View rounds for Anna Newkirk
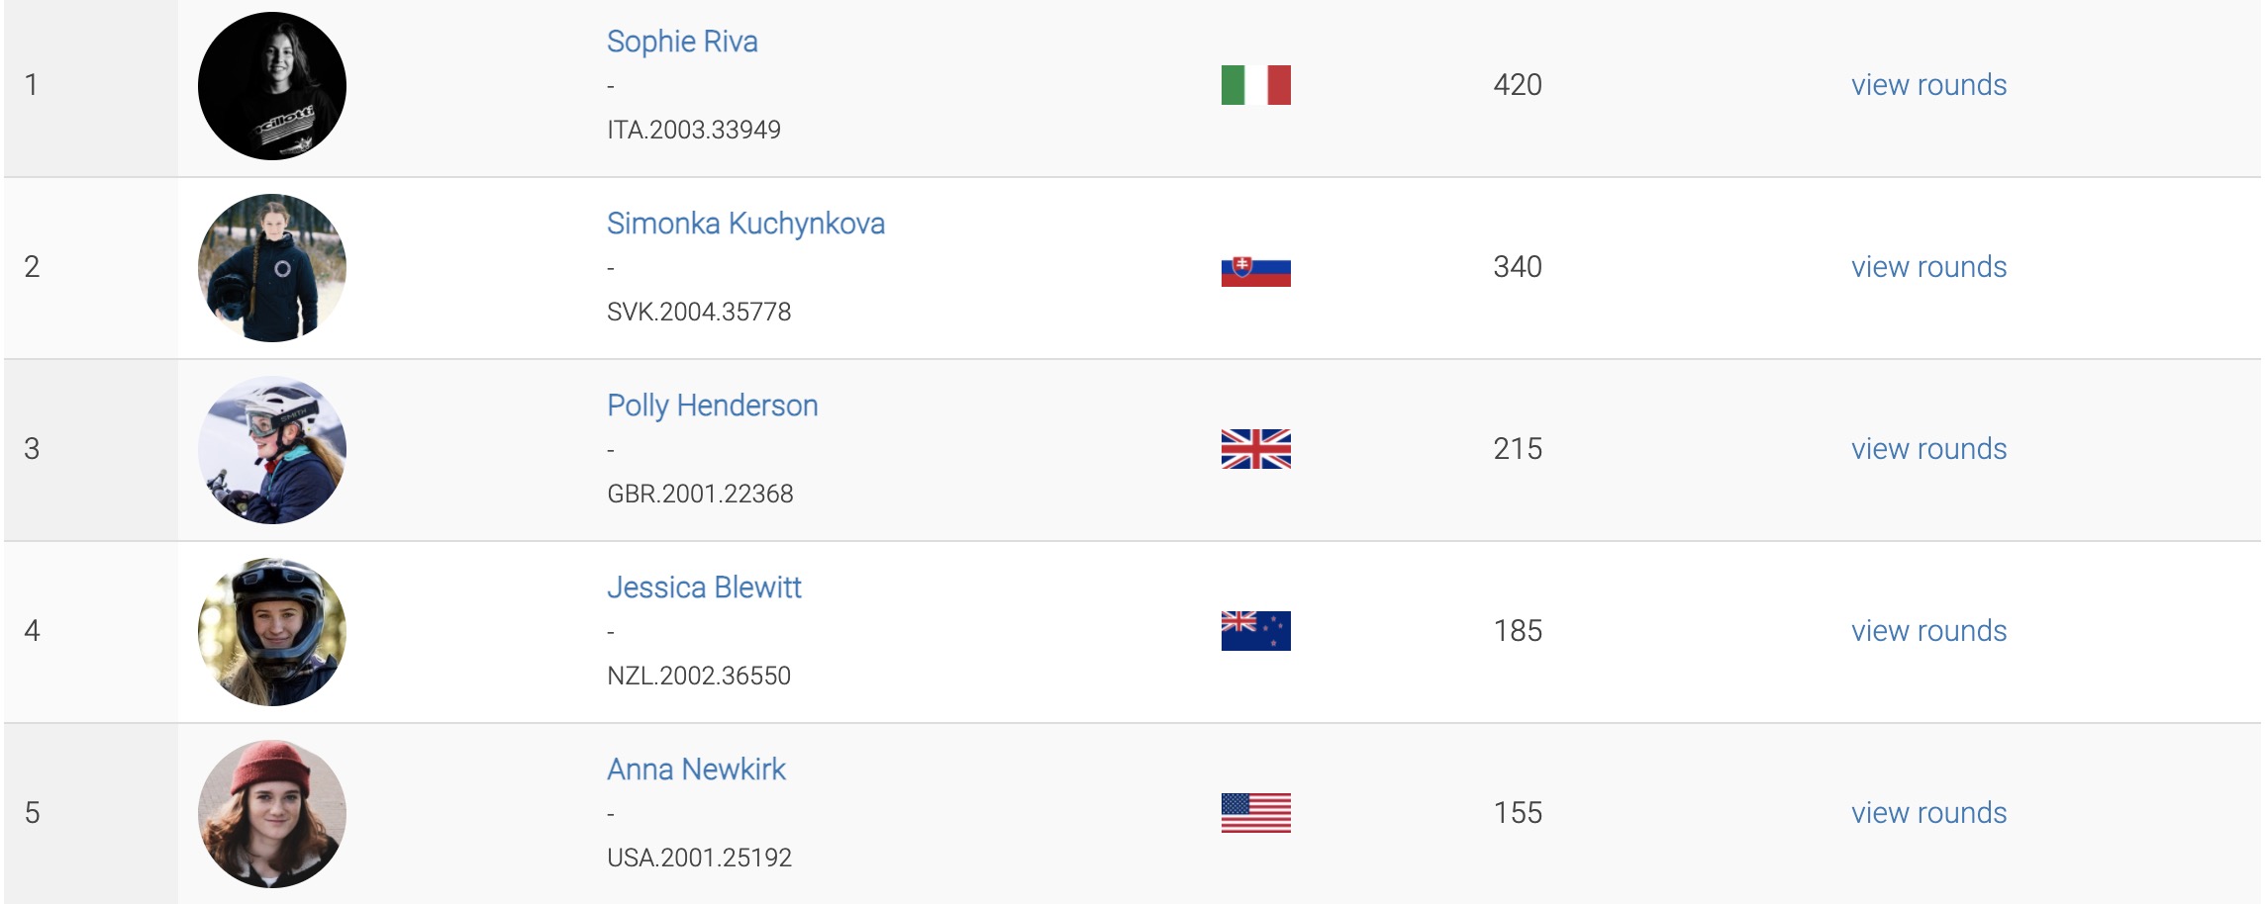The image size is (2267, 904). pyautogui.click(x=1928, y=813)
